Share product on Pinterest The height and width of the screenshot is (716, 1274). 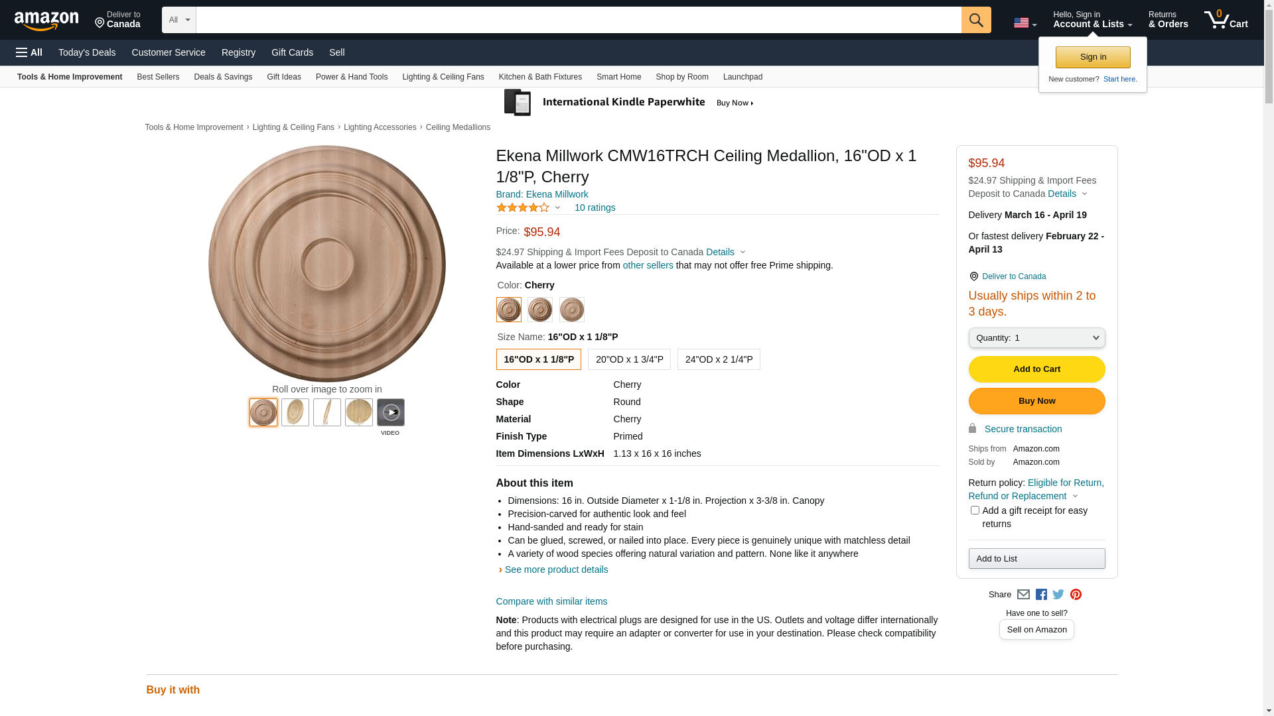tap(1076, 595)
